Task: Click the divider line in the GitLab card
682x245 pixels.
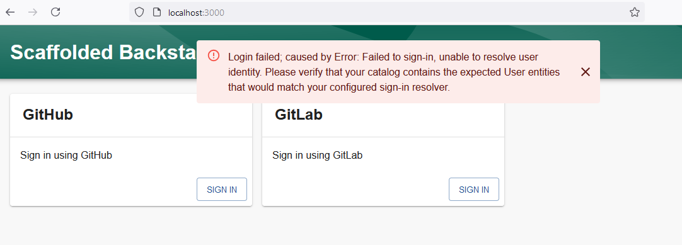Action: tap(383, 137)
